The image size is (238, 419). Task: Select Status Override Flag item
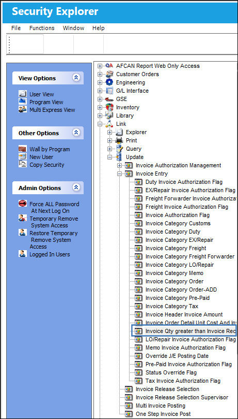tap(171, 372)
